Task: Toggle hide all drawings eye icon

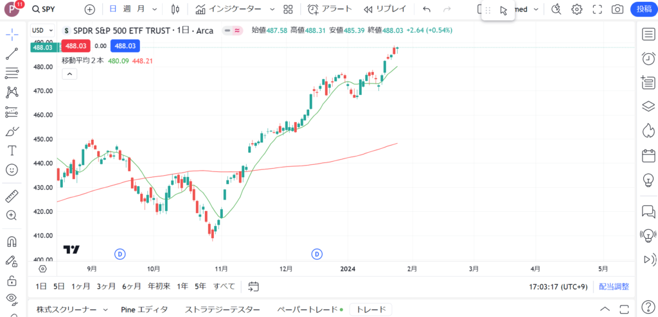Action: [x=12, y=298]
